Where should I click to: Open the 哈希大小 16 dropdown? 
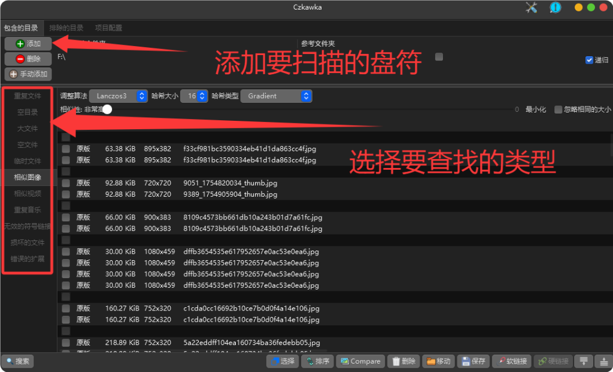[195, 96]
